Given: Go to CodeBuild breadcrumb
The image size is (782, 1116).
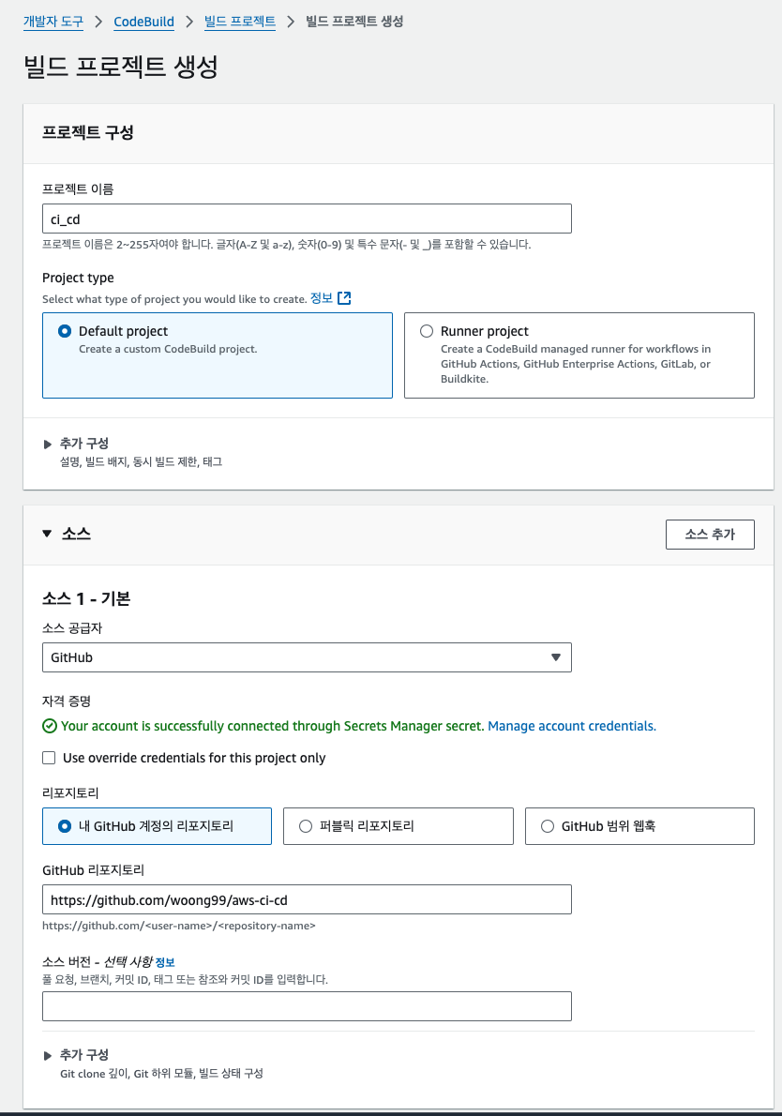Looking at the screenshot, I should (143, 22).
